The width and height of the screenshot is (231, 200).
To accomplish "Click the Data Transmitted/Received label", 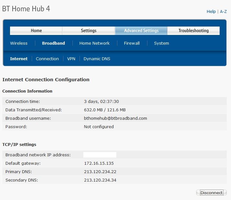I will point(34,110).
